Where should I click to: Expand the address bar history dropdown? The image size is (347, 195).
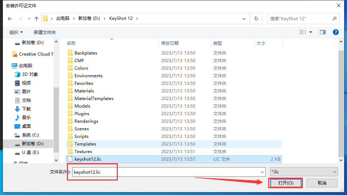click(x=244, y=18)
